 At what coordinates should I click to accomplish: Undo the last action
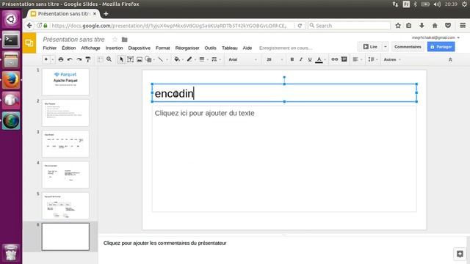point(70,59)
